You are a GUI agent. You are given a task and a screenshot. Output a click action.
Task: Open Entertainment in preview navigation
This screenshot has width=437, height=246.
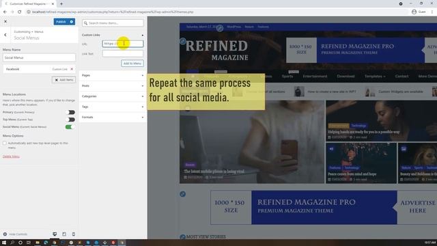315,76
